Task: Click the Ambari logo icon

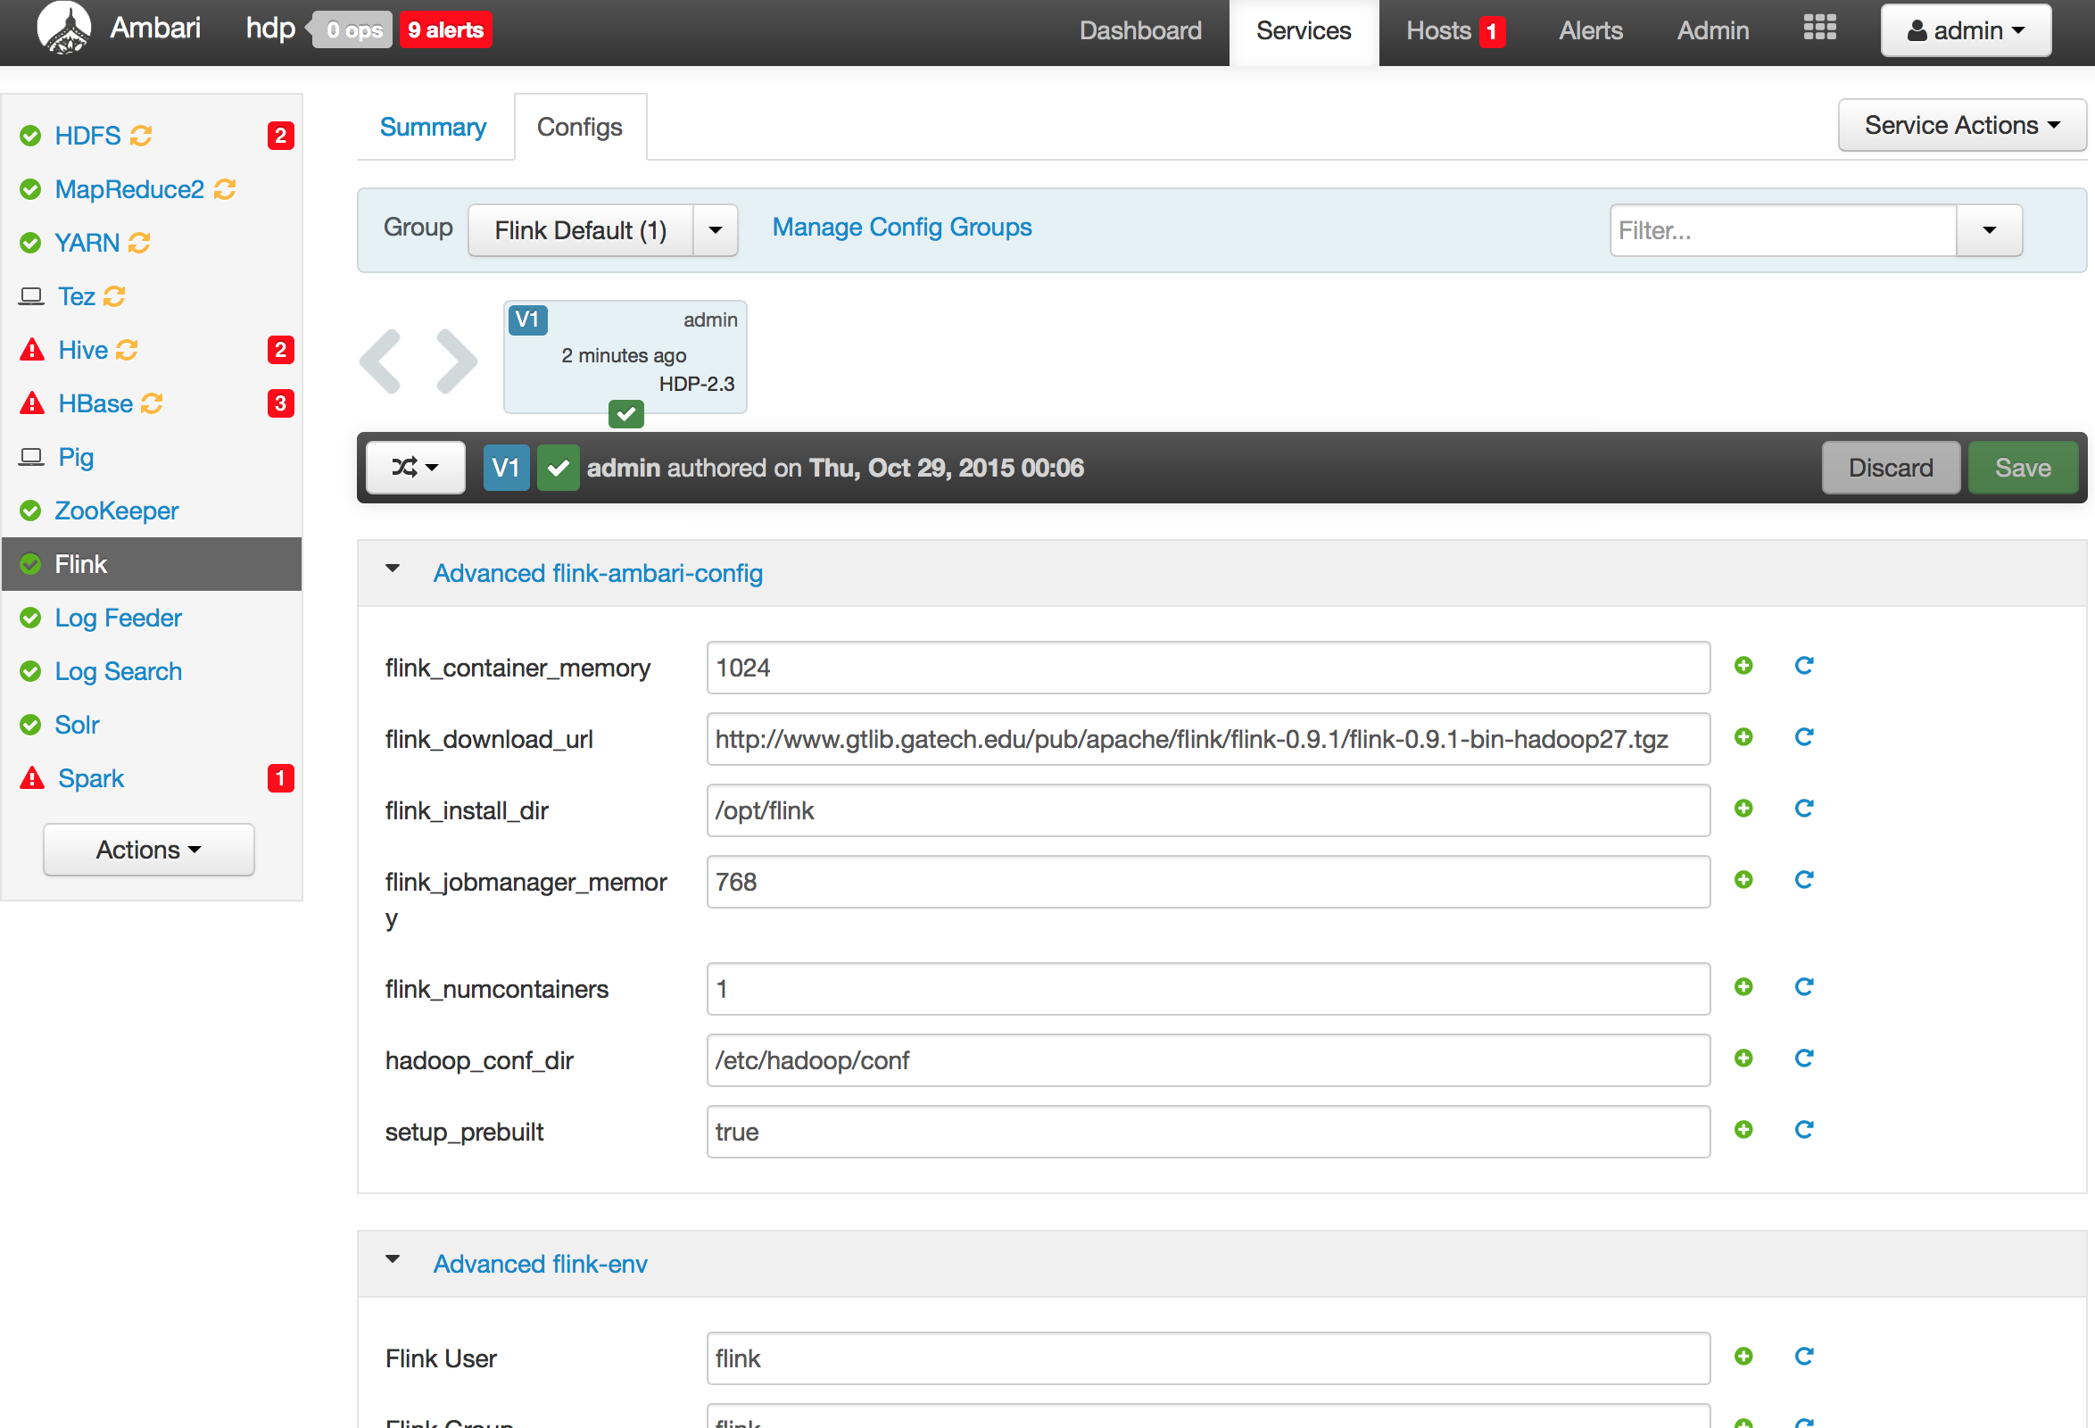Action: (63, 29)
